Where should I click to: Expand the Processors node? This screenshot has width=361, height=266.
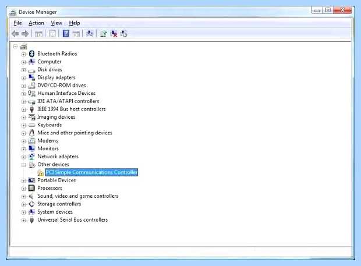(x=23, y=189)
